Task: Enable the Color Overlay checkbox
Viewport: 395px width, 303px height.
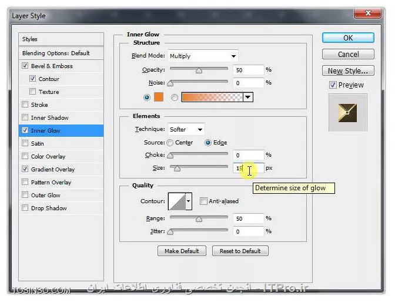Action: pos(25,156)
